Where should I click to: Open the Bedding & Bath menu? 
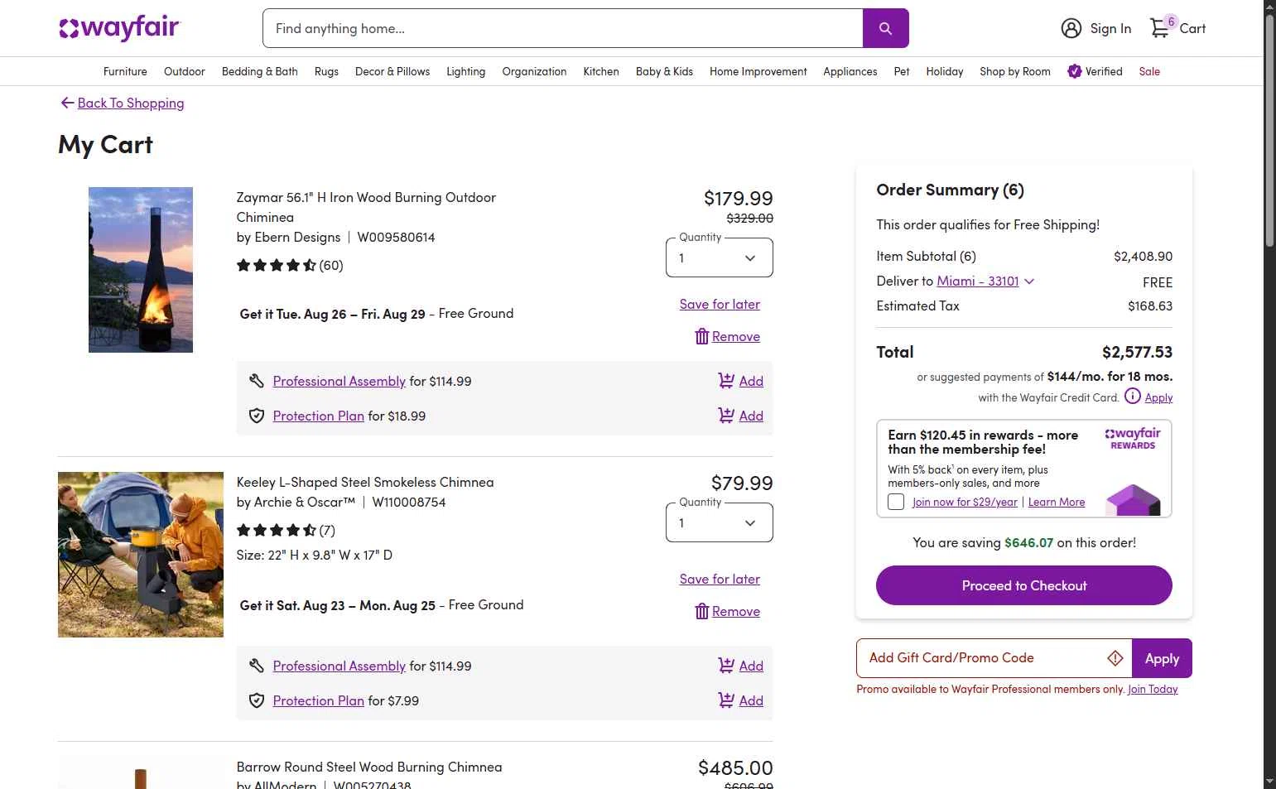(259, 71)
